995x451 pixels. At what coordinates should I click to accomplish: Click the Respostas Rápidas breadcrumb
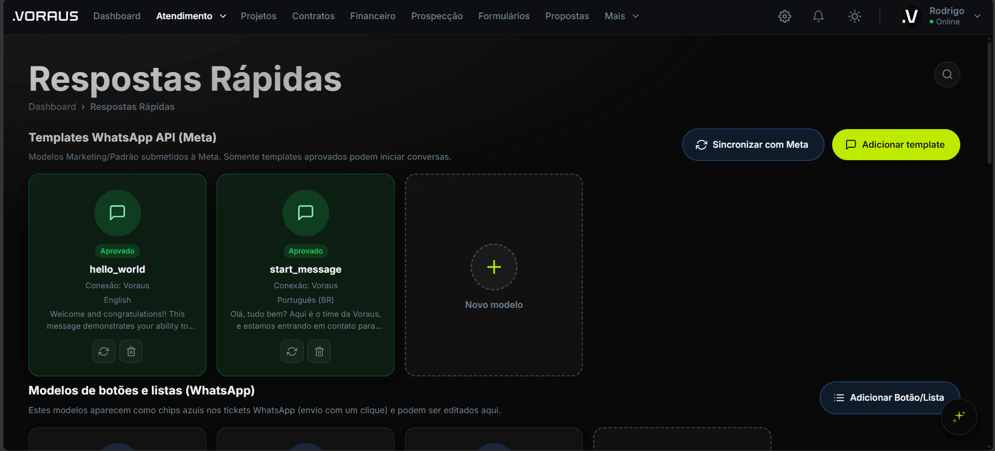132,107
